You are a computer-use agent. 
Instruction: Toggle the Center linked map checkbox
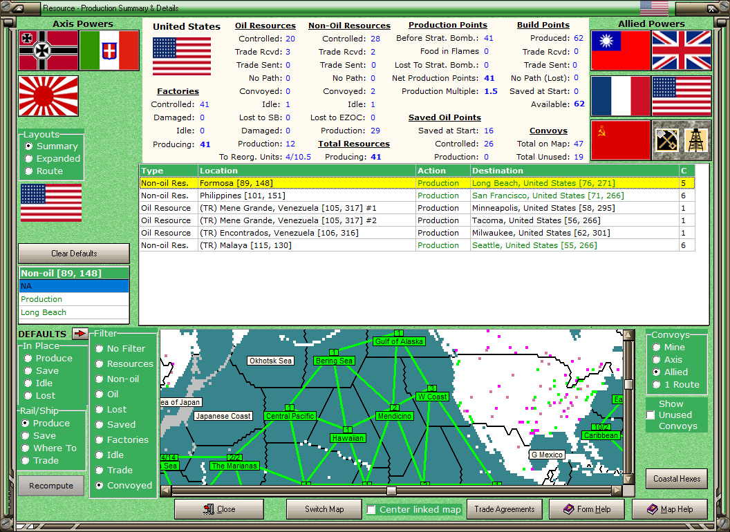click(x=371, y=510)
